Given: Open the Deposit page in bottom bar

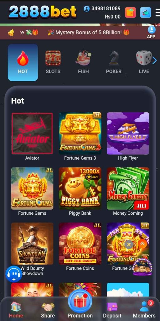Looking at the screenshot, I should 112,310.
